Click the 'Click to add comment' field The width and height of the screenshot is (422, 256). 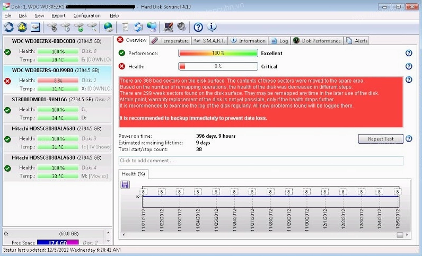[261, 161]
